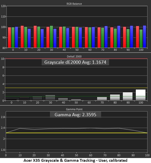151x163 pixels.
Task: Click the blue bar at 70 in RGB Balance
Action: [106, 37]
